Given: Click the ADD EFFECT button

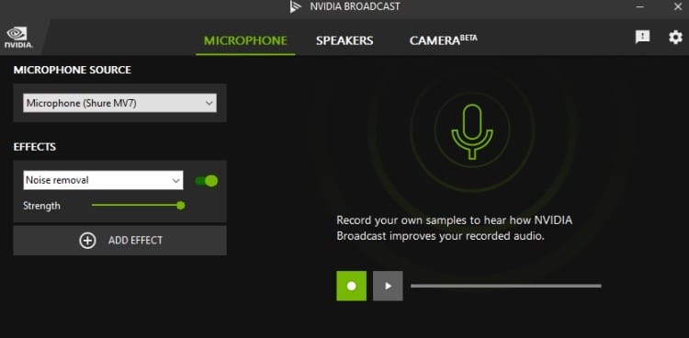Looking at the screenshot, I should pos(120,241).
